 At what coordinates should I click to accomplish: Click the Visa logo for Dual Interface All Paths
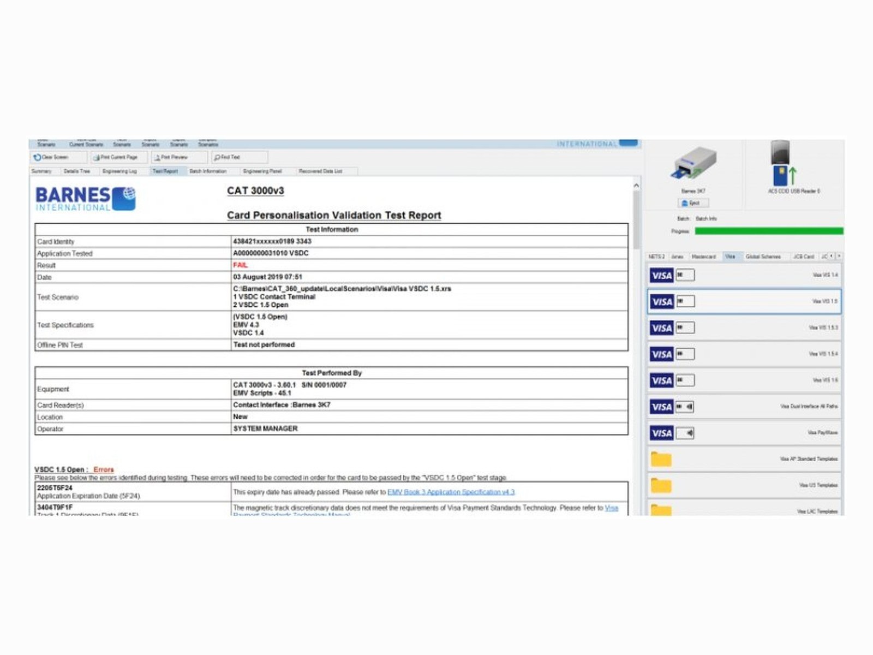(662, 407)
